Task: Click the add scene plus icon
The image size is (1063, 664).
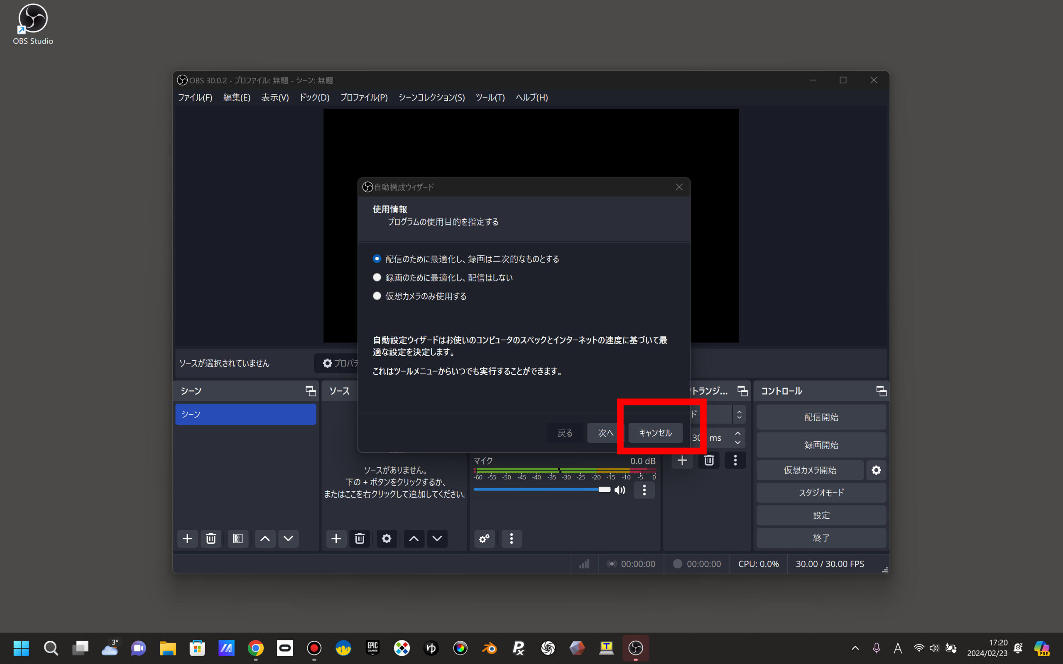Action: tap(187, 538)
